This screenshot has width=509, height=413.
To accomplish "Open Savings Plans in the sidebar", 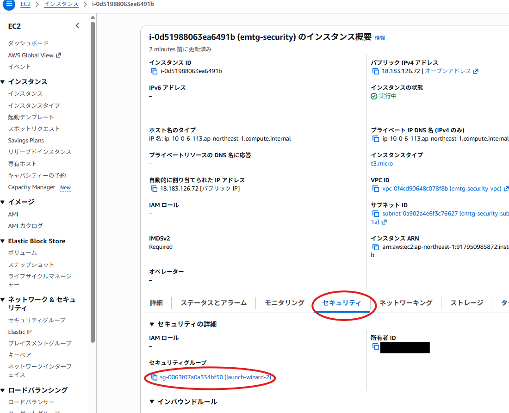I will tap(26, 141).
